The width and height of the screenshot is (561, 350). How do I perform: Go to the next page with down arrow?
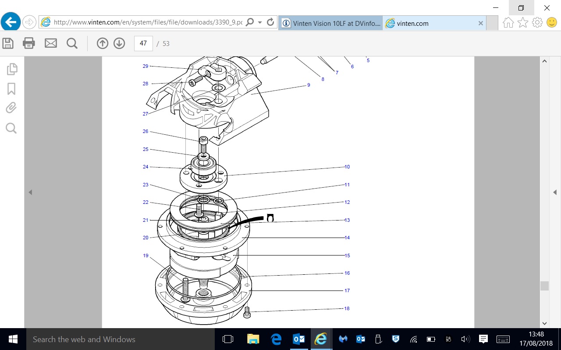[119, 43]
